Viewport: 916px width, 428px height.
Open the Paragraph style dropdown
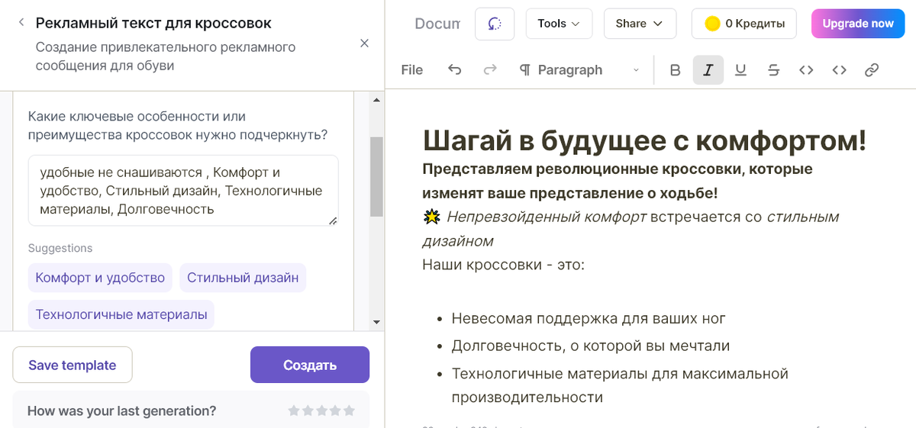[579, 70]
